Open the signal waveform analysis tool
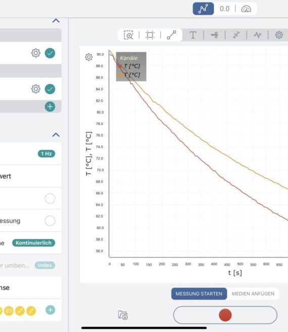Image resolution: width=288 pixels, height=332 pixels. (x=258, y=35)
